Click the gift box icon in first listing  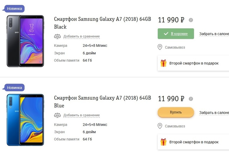pyautogui.click(x=164, y=63)
